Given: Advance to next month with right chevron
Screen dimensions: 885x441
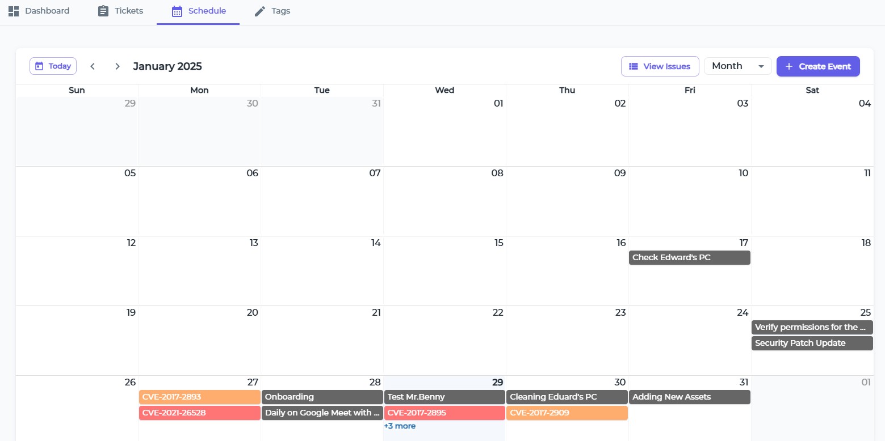Looking at the screenshot, I should (118, 66).
